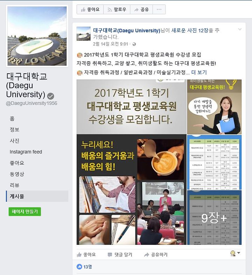Image resolution: width=252 pixels, height=275 pixels.
Task: Click the globe public privacy icon
Action: 134,44
